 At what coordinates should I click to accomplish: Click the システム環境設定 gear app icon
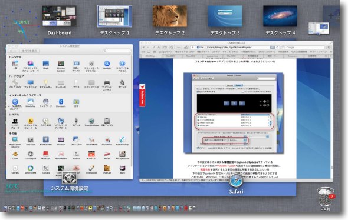pos(70,178)
